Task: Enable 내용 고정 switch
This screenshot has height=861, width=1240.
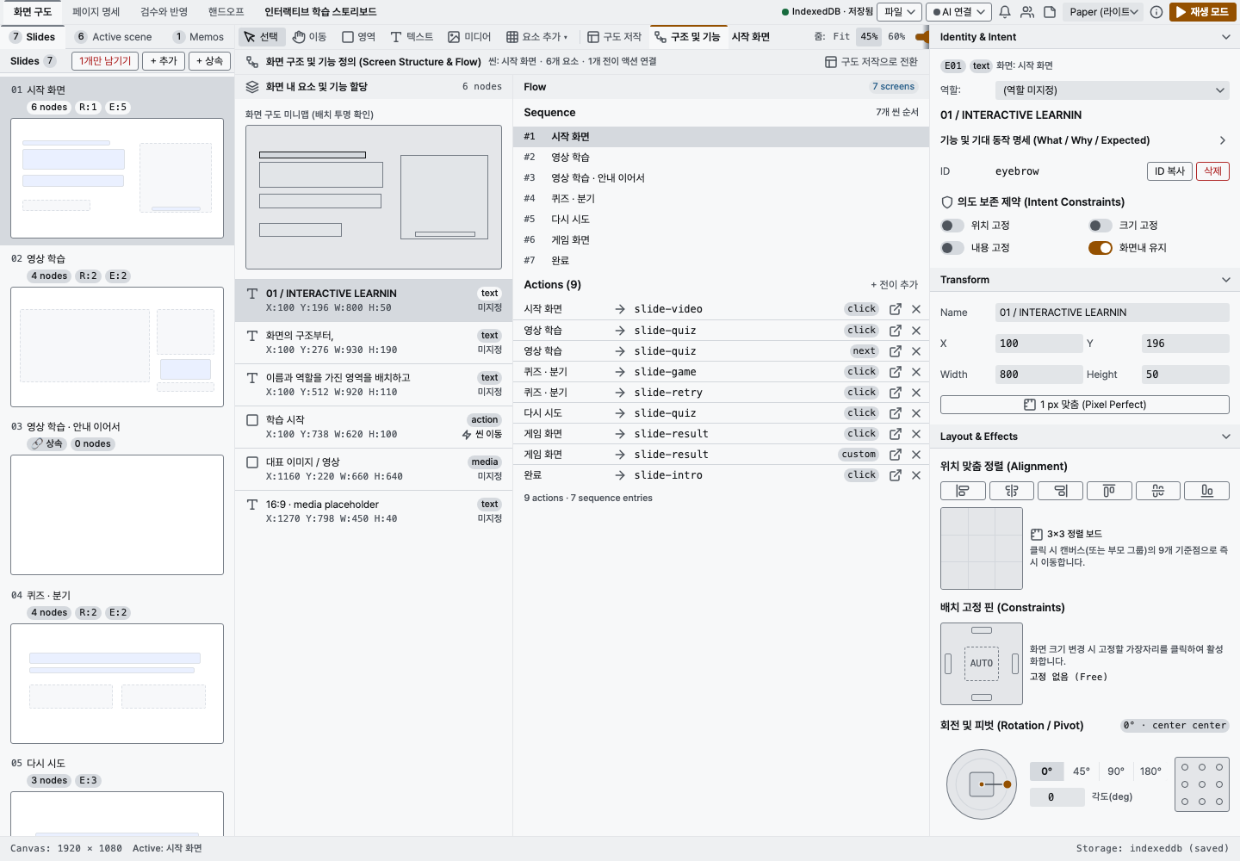Action: [952, 248]
